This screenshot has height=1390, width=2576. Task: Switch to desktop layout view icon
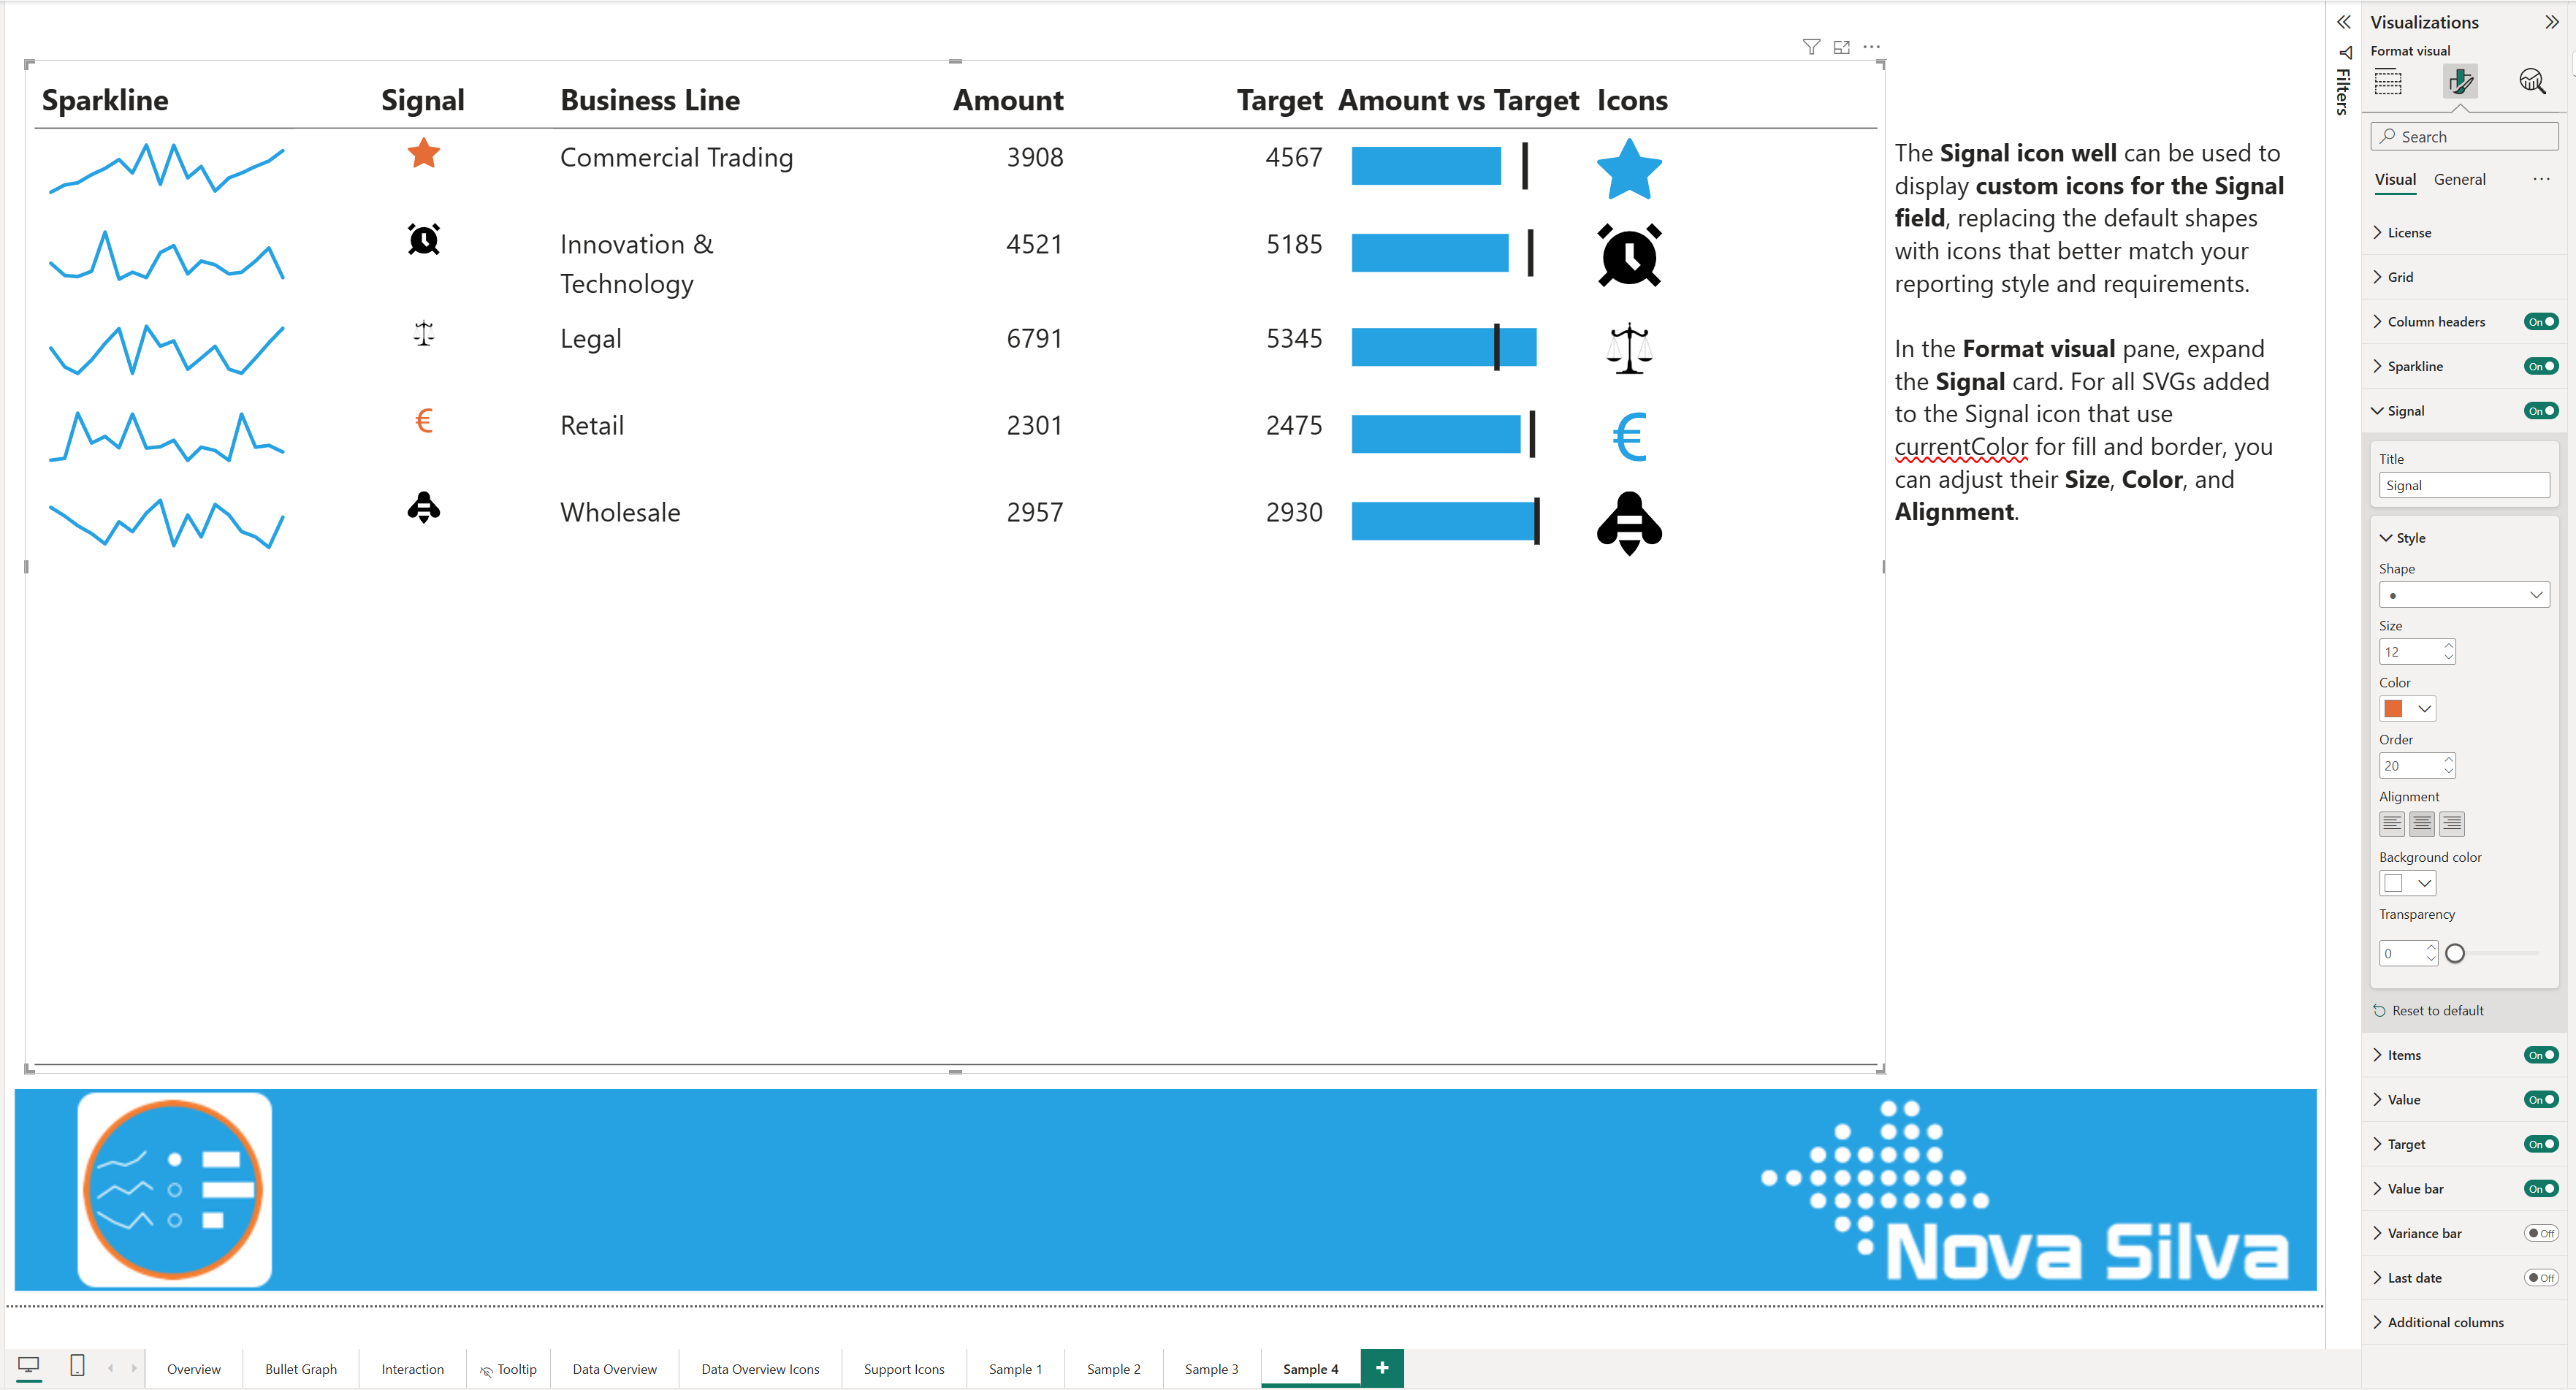click(x=29, y=1365)
